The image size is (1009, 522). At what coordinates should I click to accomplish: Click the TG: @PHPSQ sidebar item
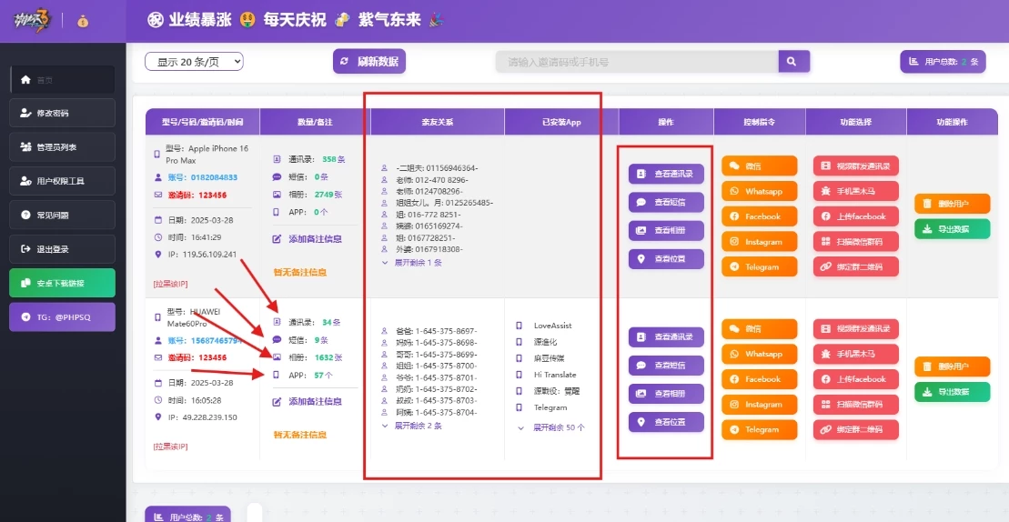(x=62, y=317)
